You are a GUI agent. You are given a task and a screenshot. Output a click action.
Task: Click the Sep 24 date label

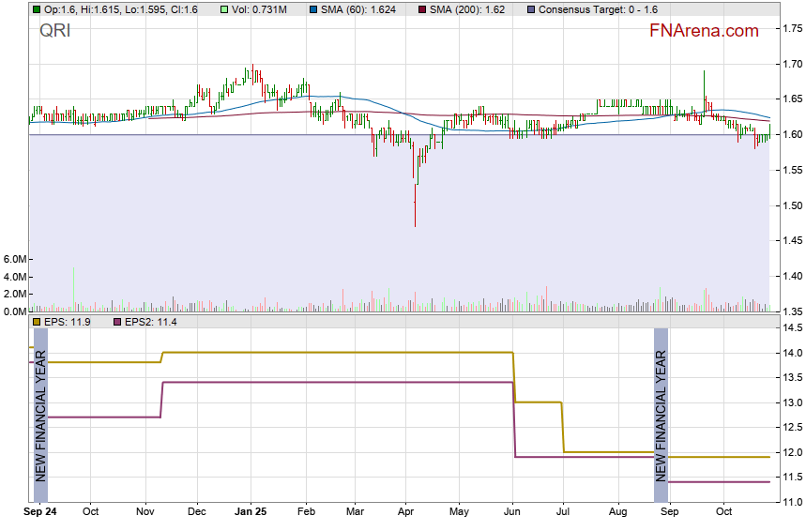[x=39, y=513]
